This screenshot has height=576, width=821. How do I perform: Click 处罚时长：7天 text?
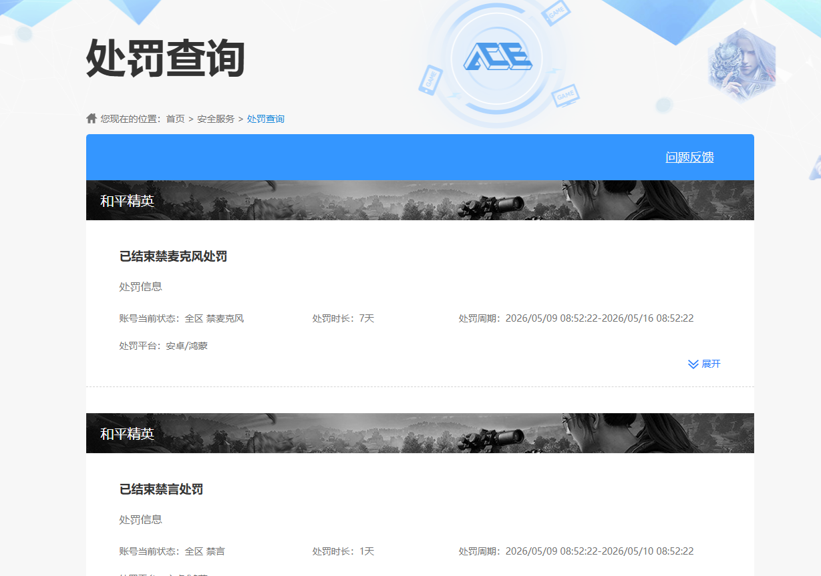(343, 318)
